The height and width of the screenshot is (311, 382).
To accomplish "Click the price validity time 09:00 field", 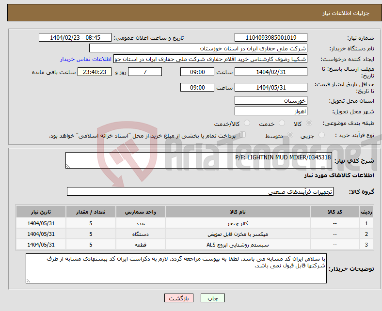I will tap(197, 87).
